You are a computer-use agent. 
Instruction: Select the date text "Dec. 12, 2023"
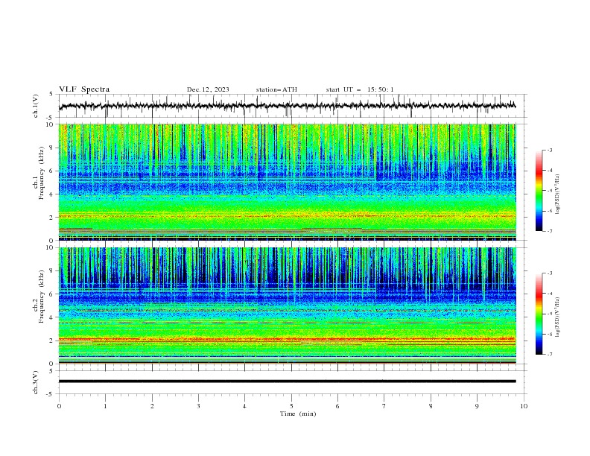(x=208, y=89)
